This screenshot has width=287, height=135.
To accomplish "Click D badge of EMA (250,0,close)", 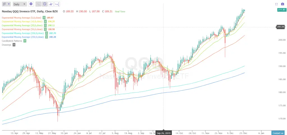I will [x=47, y=37].
